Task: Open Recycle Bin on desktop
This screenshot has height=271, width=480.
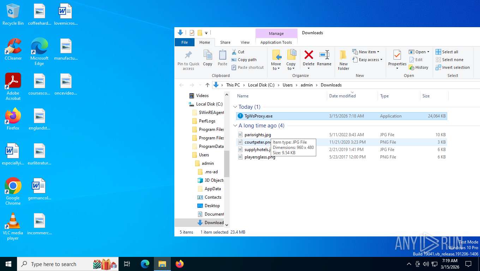Action: pyautogui.click(x=13, y=15)
